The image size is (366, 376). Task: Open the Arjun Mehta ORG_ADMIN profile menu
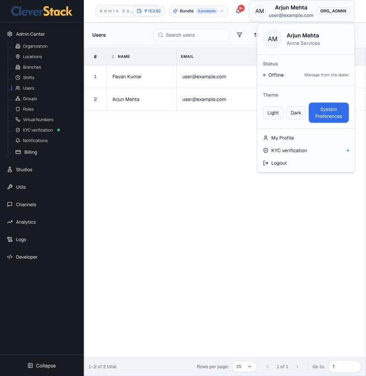click(x=302, y=11)
